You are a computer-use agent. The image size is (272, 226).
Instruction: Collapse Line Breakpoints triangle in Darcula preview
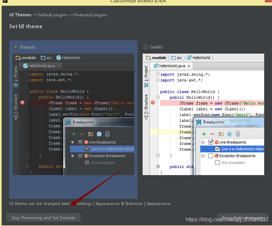tap(73, 143)
